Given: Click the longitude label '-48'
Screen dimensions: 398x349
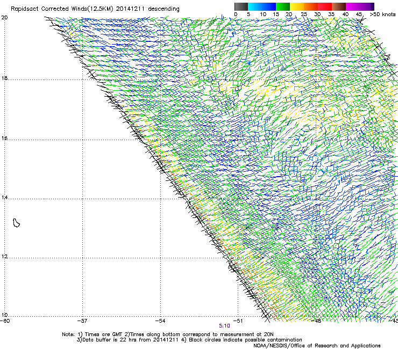Looking at the screenshot, I should (316, 321).
